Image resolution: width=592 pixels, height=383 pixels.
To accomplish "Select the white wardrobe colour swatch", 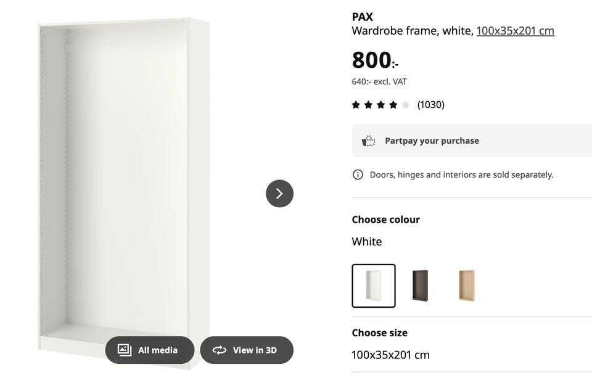I will coord(374,286).
